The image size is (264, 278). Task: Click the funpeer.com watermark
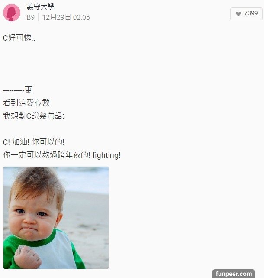point(234,274)
